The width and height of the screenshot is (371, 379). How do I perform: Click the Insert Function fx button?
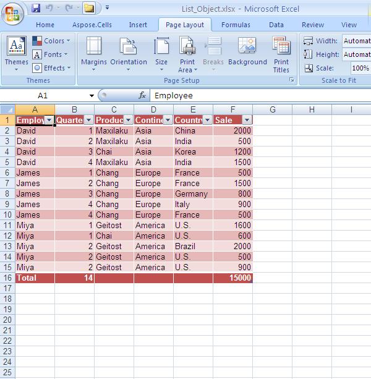coord(142,95)
